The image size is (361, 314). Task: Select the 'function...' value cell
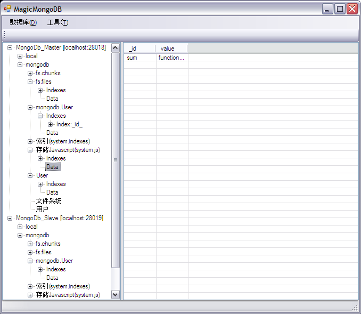172,58
